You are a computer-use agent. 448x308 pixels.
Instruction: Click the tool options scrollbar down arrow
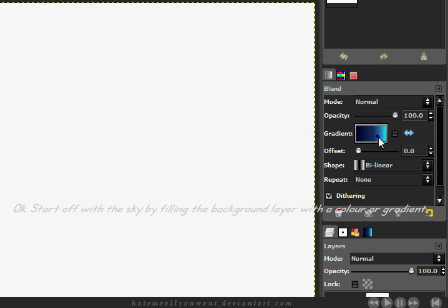tap(439, 201)
